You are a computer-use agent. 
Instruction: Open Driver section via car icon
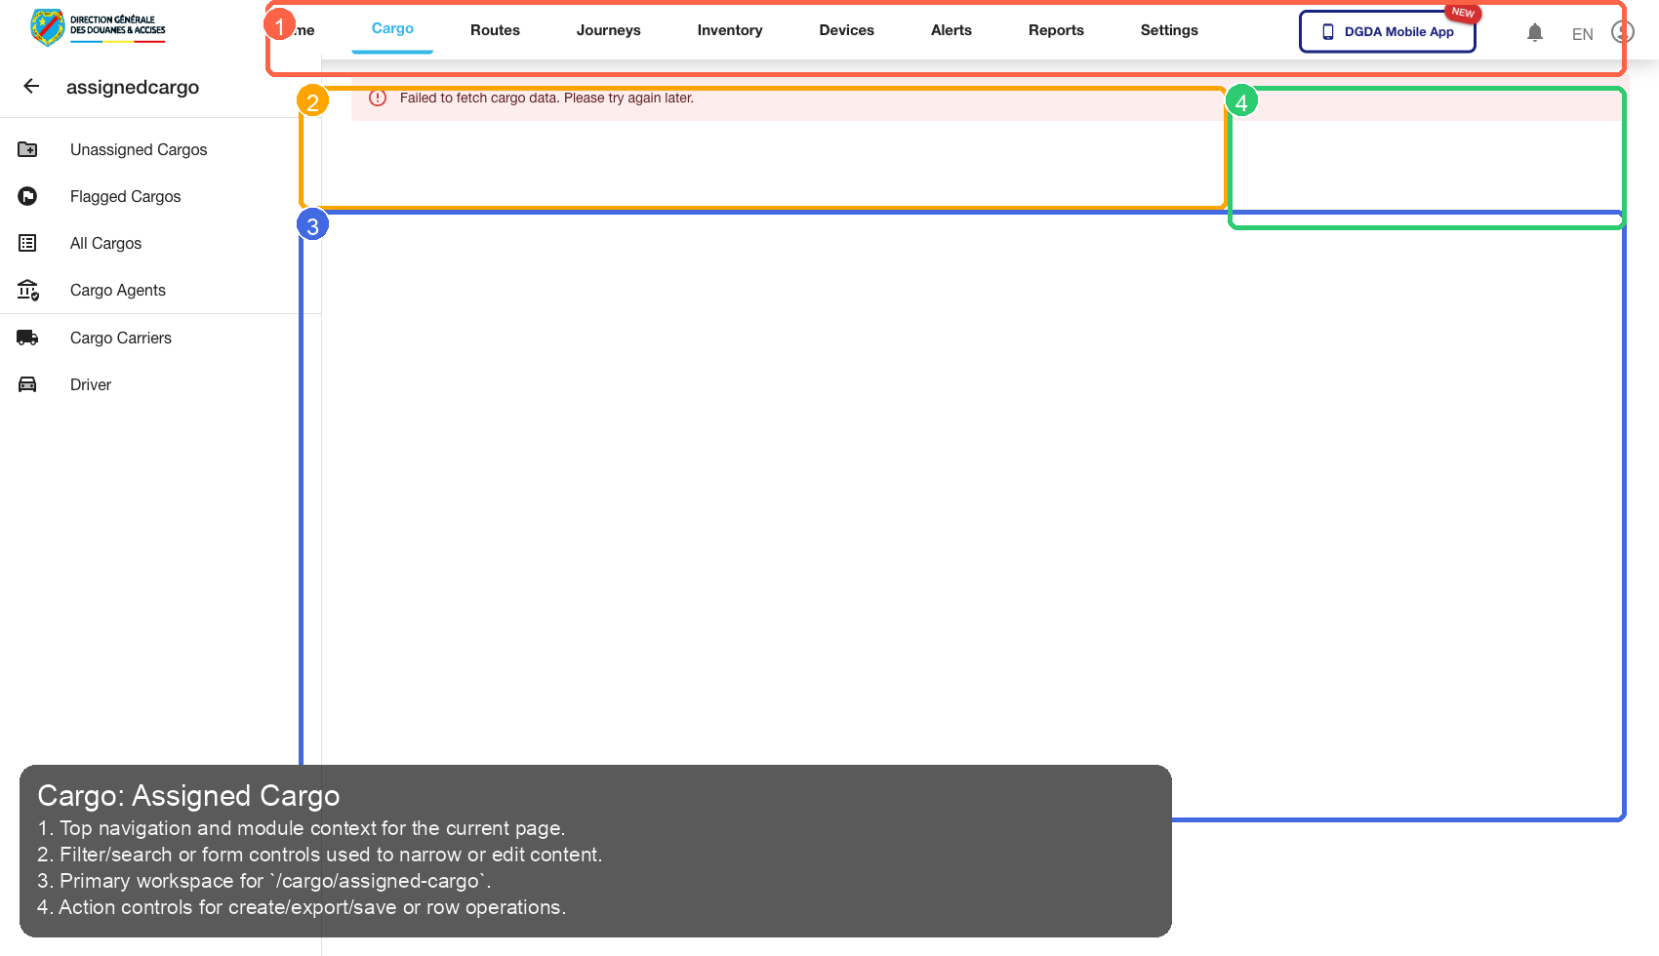click(x=27, y=383)
